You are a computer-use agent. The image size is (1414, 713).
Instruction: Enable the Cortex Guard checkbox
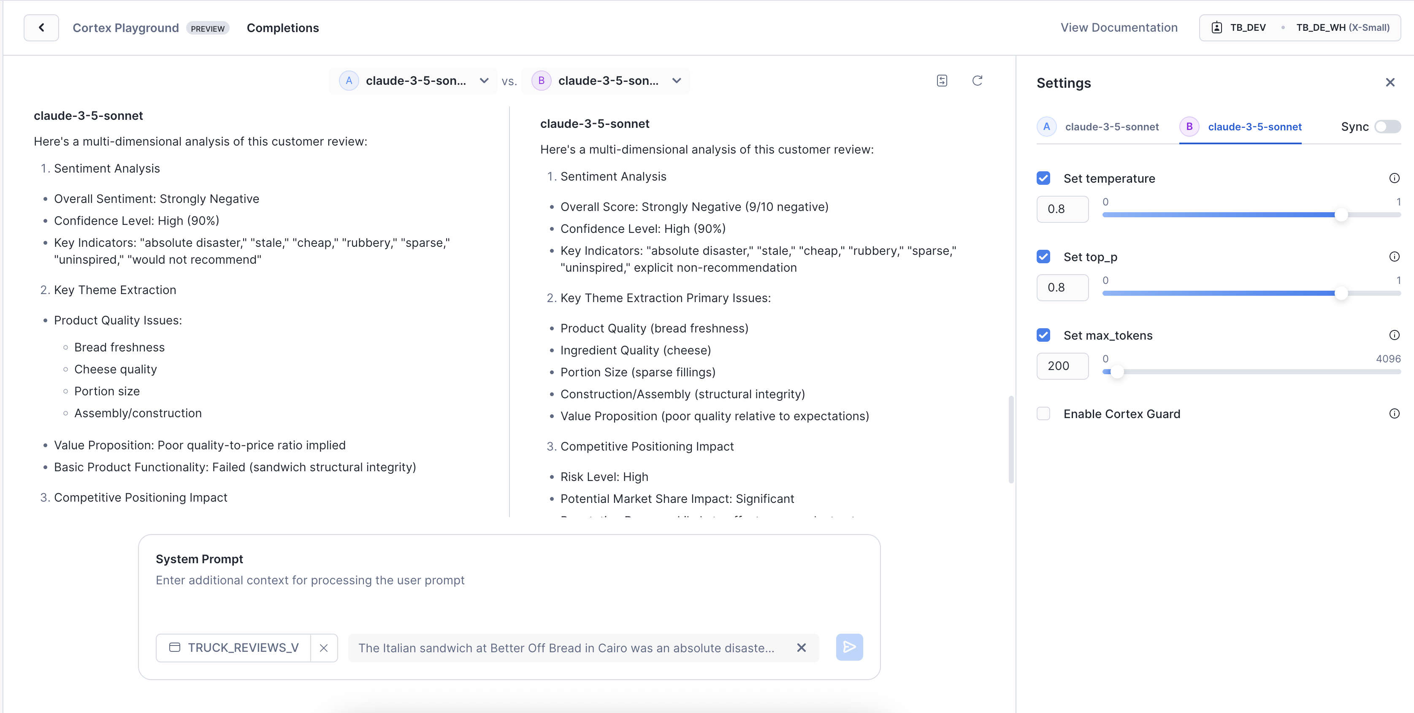pos(1043,413)
